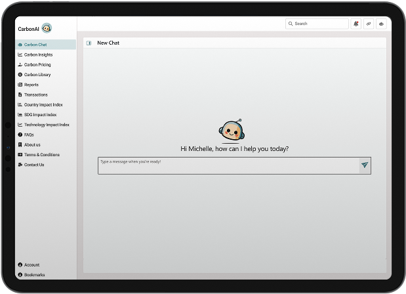
Task: Click the link icon in top bar
Action: tap(369, 24)
